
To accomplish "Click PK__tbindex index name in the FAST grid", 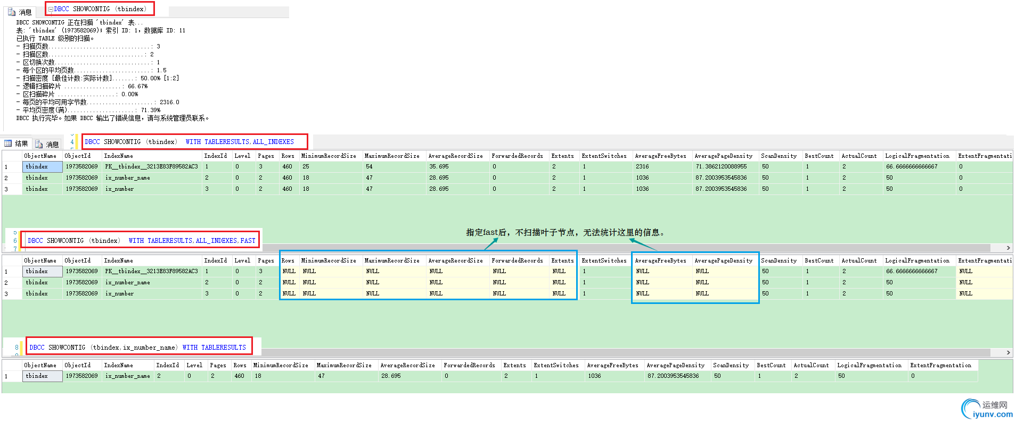I will (x=151, y=271).
